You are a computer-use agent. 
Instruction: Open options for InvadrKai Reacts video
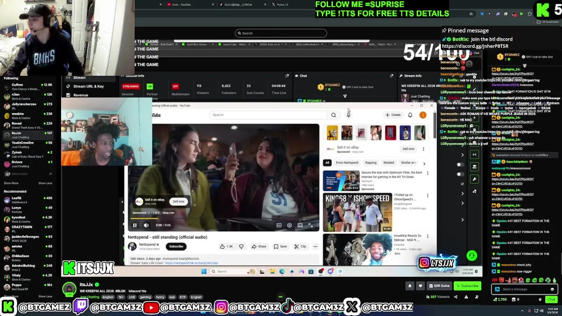point(428,236)
